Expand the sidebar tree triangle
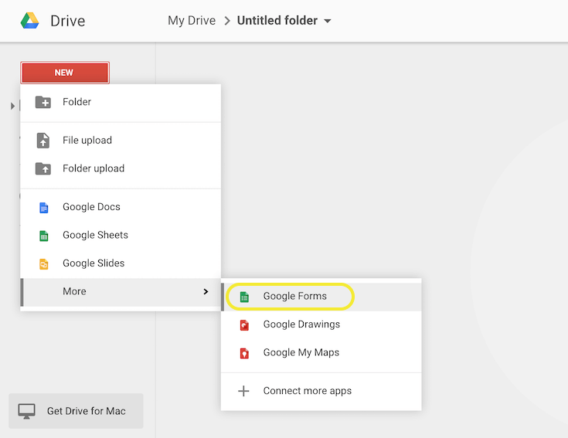568x438 pixels. point(13,106)
